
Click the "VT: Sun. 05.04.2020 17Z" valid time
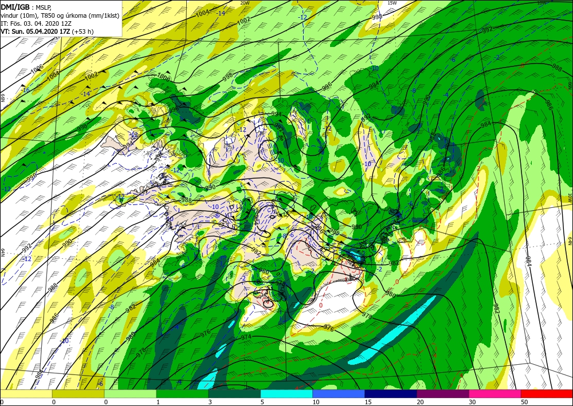pyautogui.click(x=36, y=31)
